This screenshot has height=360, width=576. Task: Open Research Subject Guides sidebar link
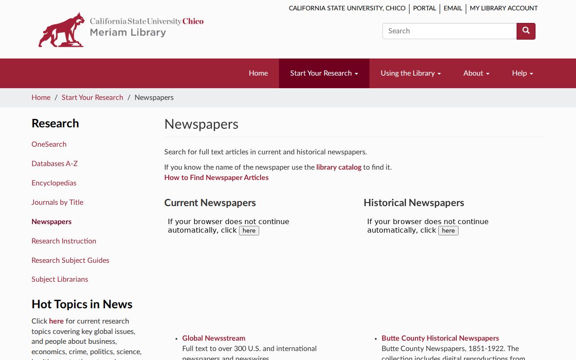pyautogui.click(x=70, y=261)
